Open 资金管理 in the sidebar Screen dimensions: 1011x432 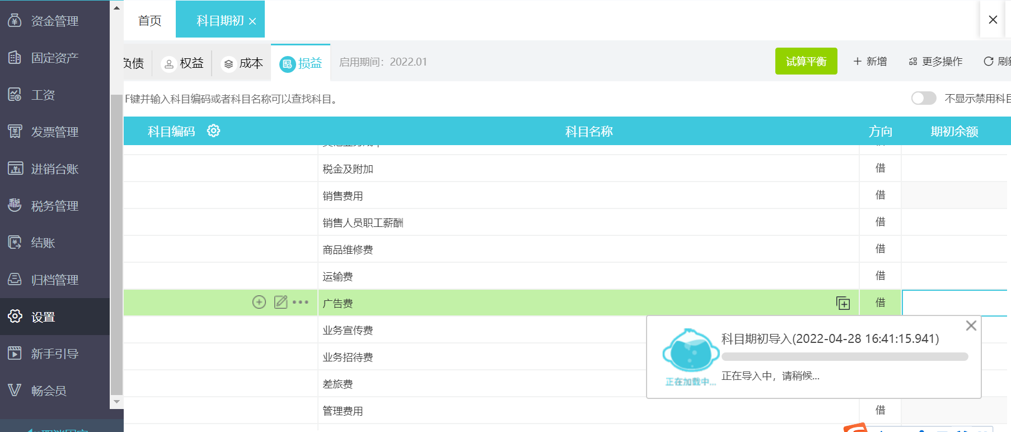coord(54,21)
